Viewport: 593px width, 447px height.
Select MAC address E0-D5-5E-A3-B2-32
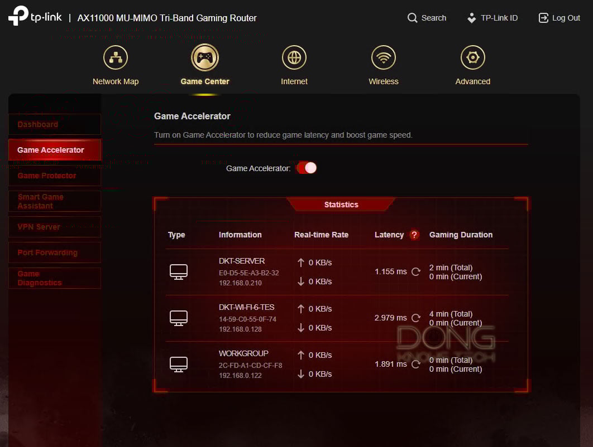click(x=249, y=273)
